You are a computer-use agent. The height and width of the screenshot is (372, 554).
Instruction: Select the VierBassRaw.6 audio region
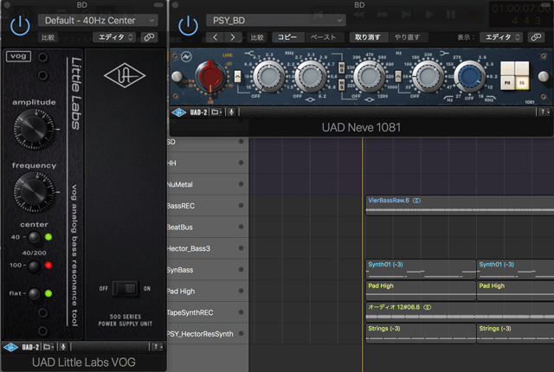(460, 205)
